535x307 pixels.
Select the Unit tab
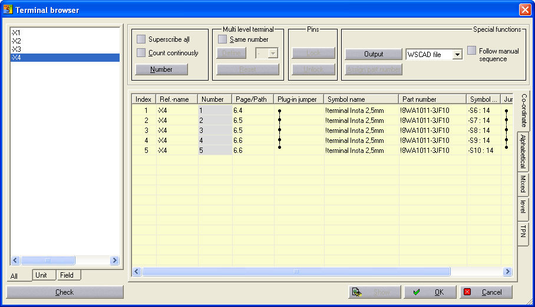[x=44, y=275]
